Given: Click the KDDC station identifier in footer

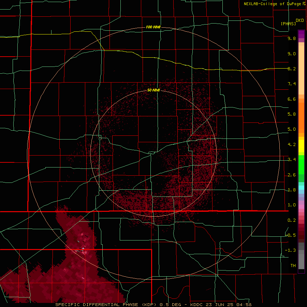Looking at the screenshot, I should 197,305.
